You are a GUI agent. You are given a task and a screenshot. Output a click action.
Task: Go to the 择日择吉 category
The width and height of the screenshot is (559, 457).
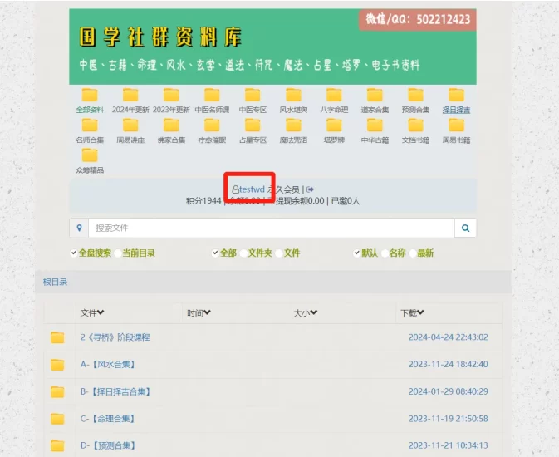pos(456,110)
